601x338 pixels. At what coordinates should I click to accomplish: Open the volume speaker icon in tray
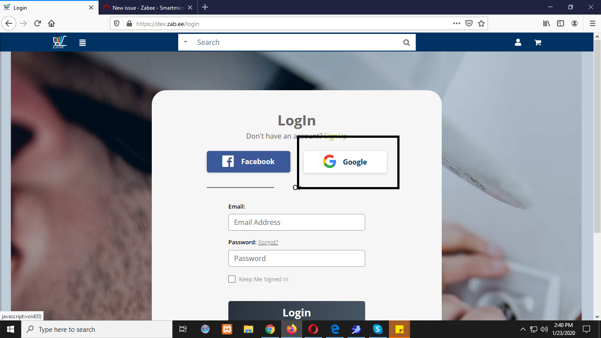tap(545, 329)
